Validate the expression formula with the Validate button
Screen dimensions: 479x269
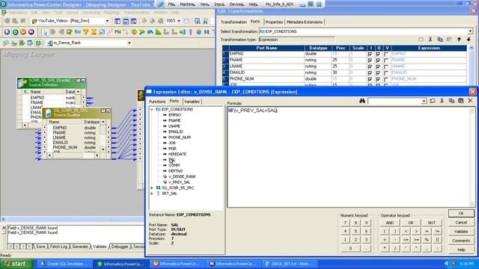461,232
